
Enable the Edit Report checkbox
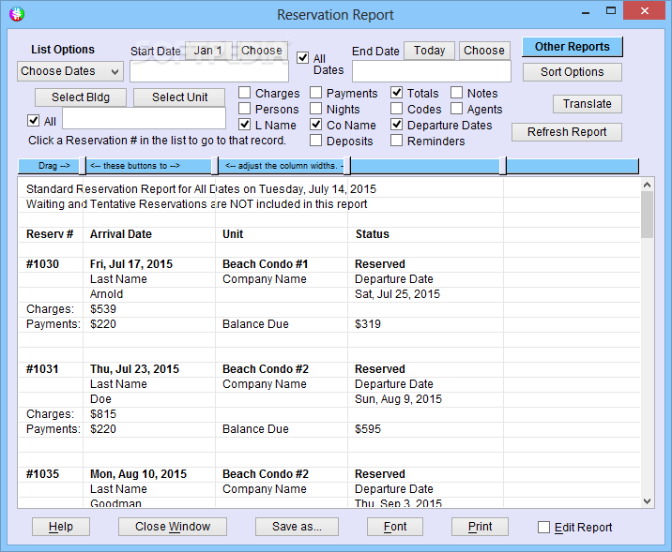[x=543, y=528]
